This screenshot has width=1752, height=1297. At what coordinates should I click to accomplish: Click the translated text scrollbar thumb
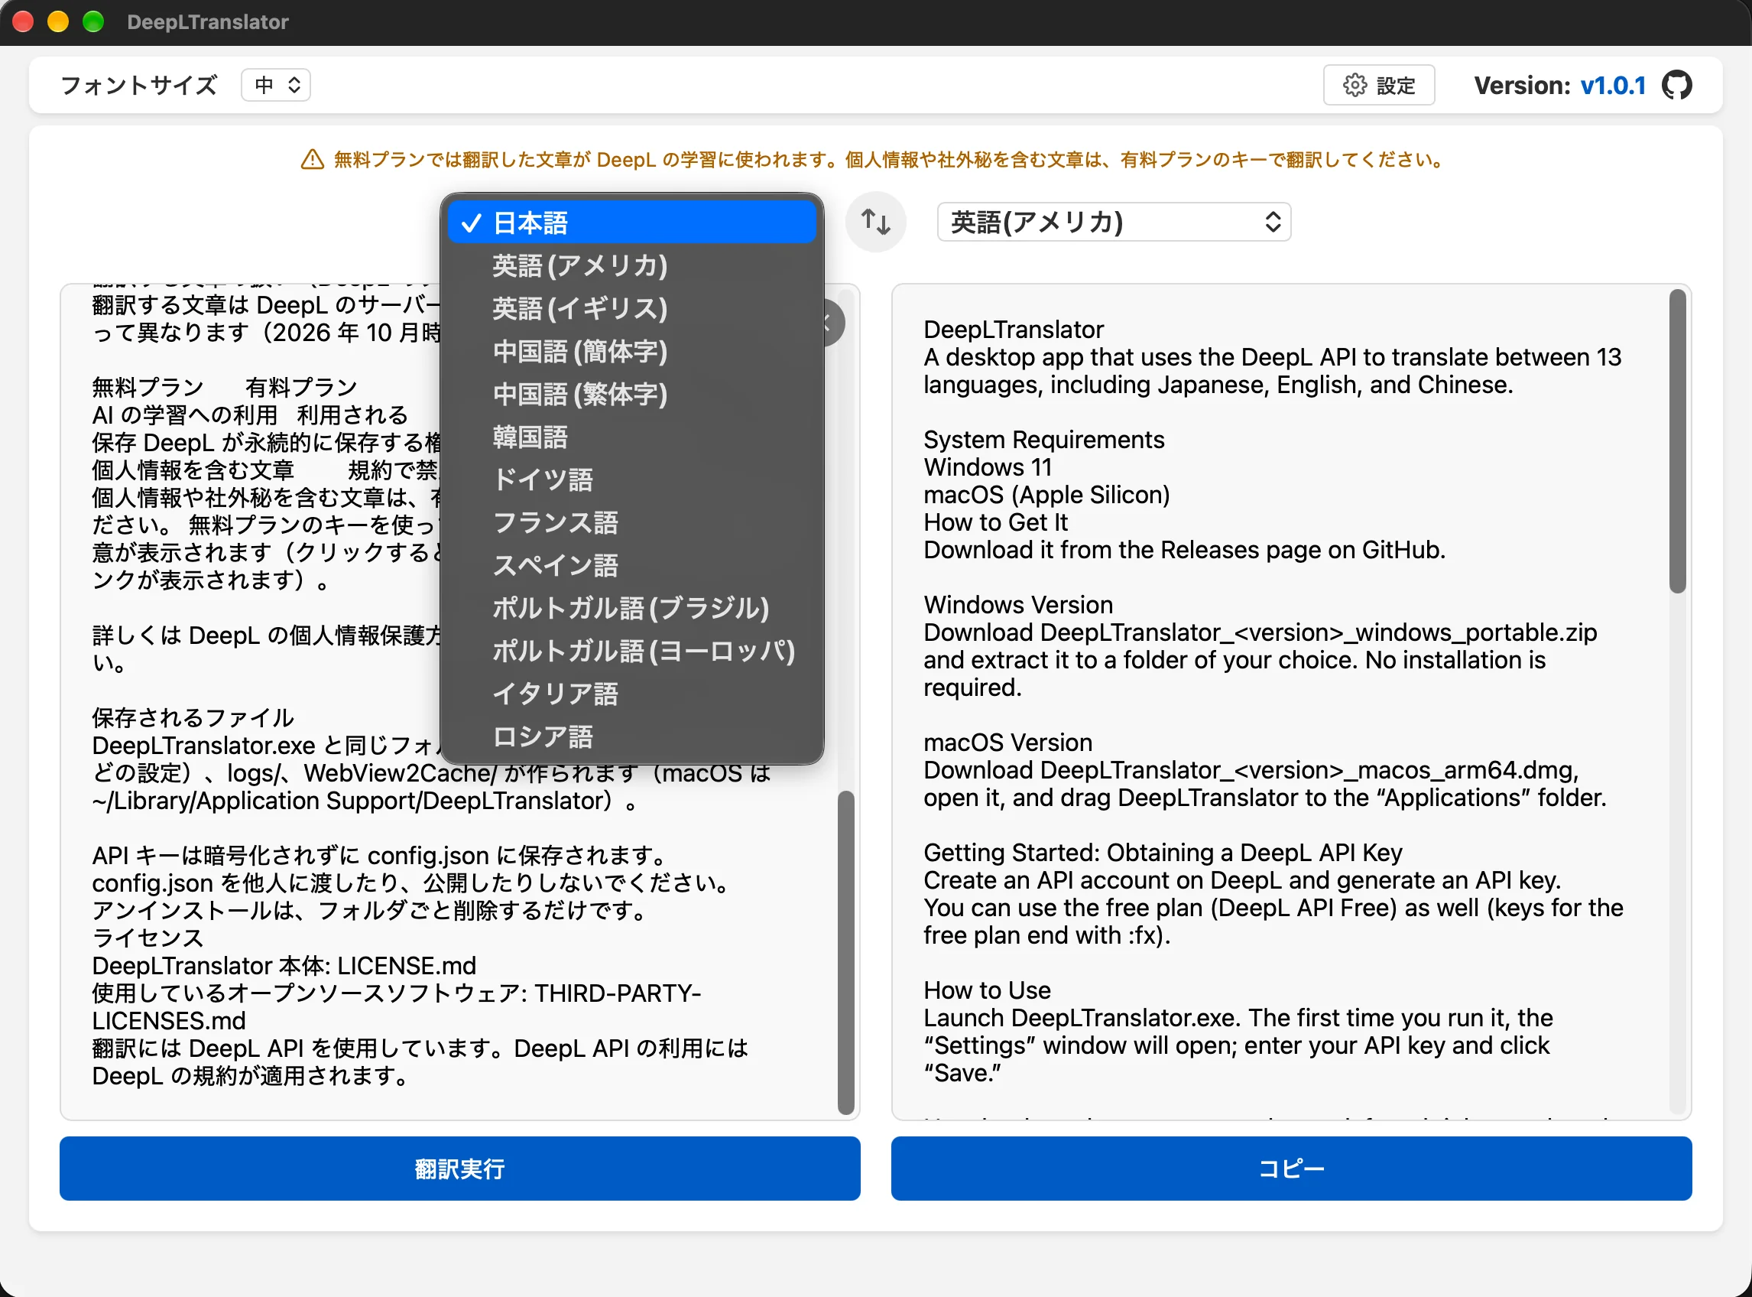point(1677,441)
